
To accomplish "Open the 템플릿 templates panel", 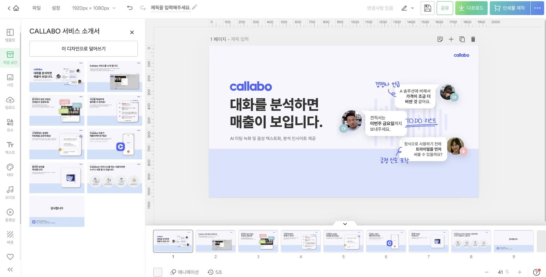I will point(10,35).
